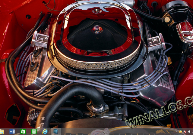Click the partially visible rightmost tray icon
The height and width of the screenshot is (135, 193).
click(x=192, y=132)
